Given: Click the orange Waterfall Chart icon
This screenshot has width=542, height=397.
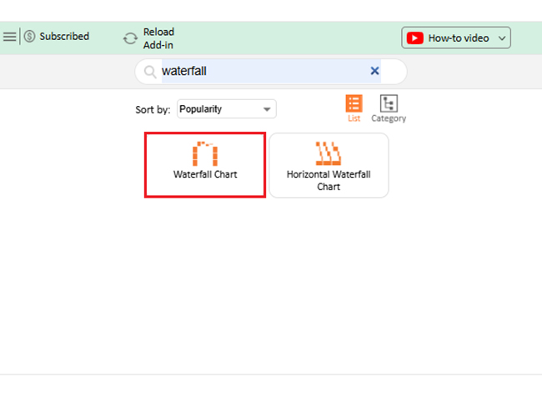Looking at the screenshot, I should [x=205, y=153].
